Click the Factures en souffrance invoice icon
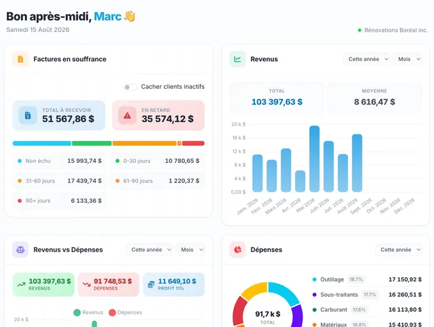Viewport: 434px width, 327px height. (20, 59)
